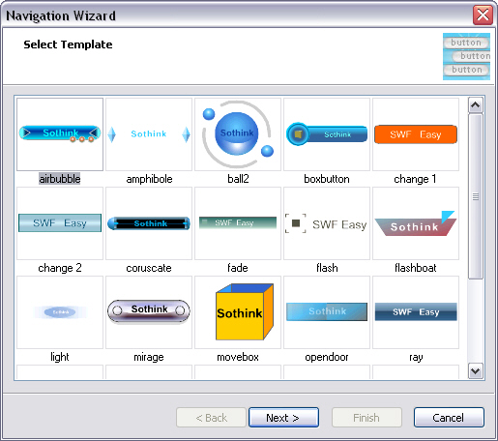Click the Next > button
The height and width of the screenshot is (441, 498).
pyautogui.click(x=283, y=418)
